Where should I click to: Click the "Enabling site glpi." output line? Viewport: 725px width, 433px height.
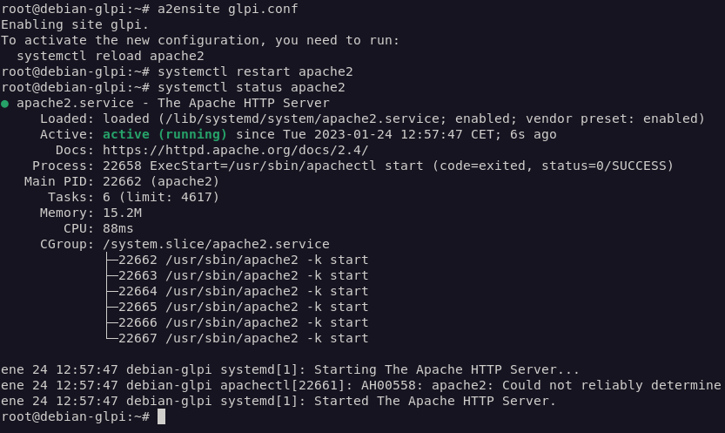(x=75, y=24)
